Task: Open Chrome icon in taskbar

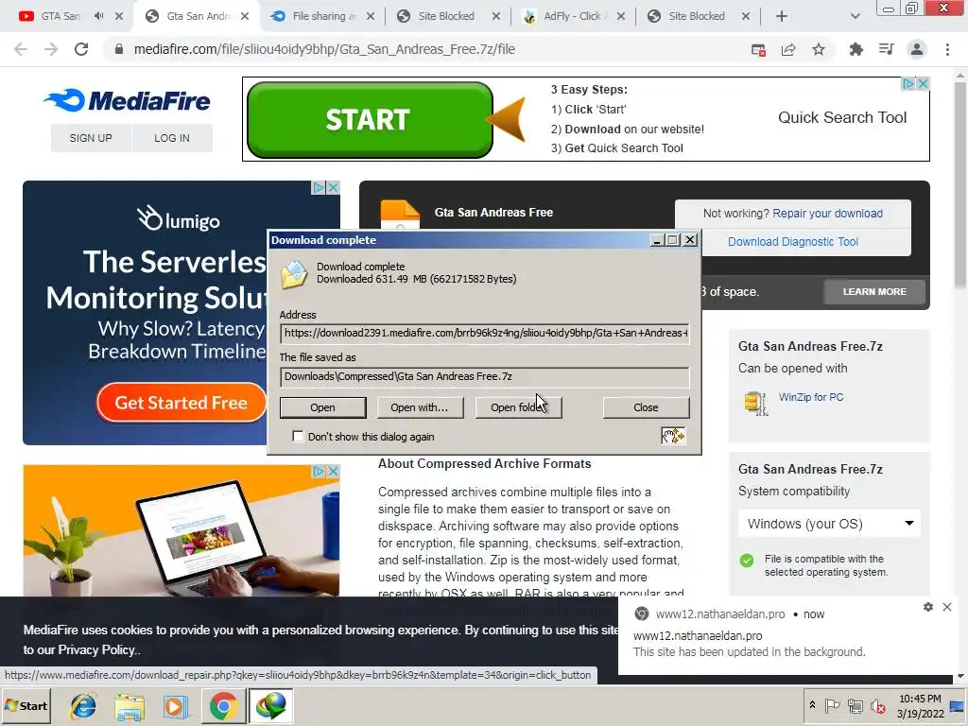Action: pyautogui.click(x=223, y=705)
